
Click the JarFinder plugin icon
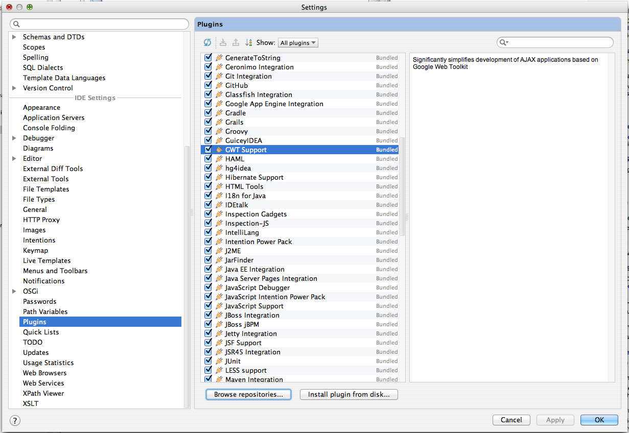219,260
